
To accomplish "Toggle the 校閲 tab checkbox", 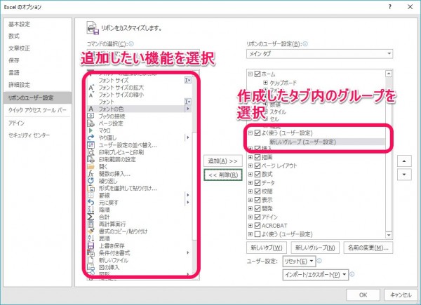I will 258,191.
